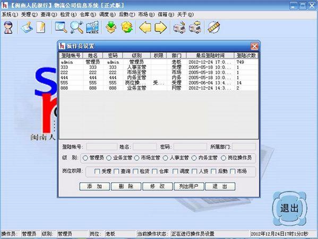Screen dimensions: 318x239
Task: Sort by 最后登陆时间 column header
Action: [210, 55]
